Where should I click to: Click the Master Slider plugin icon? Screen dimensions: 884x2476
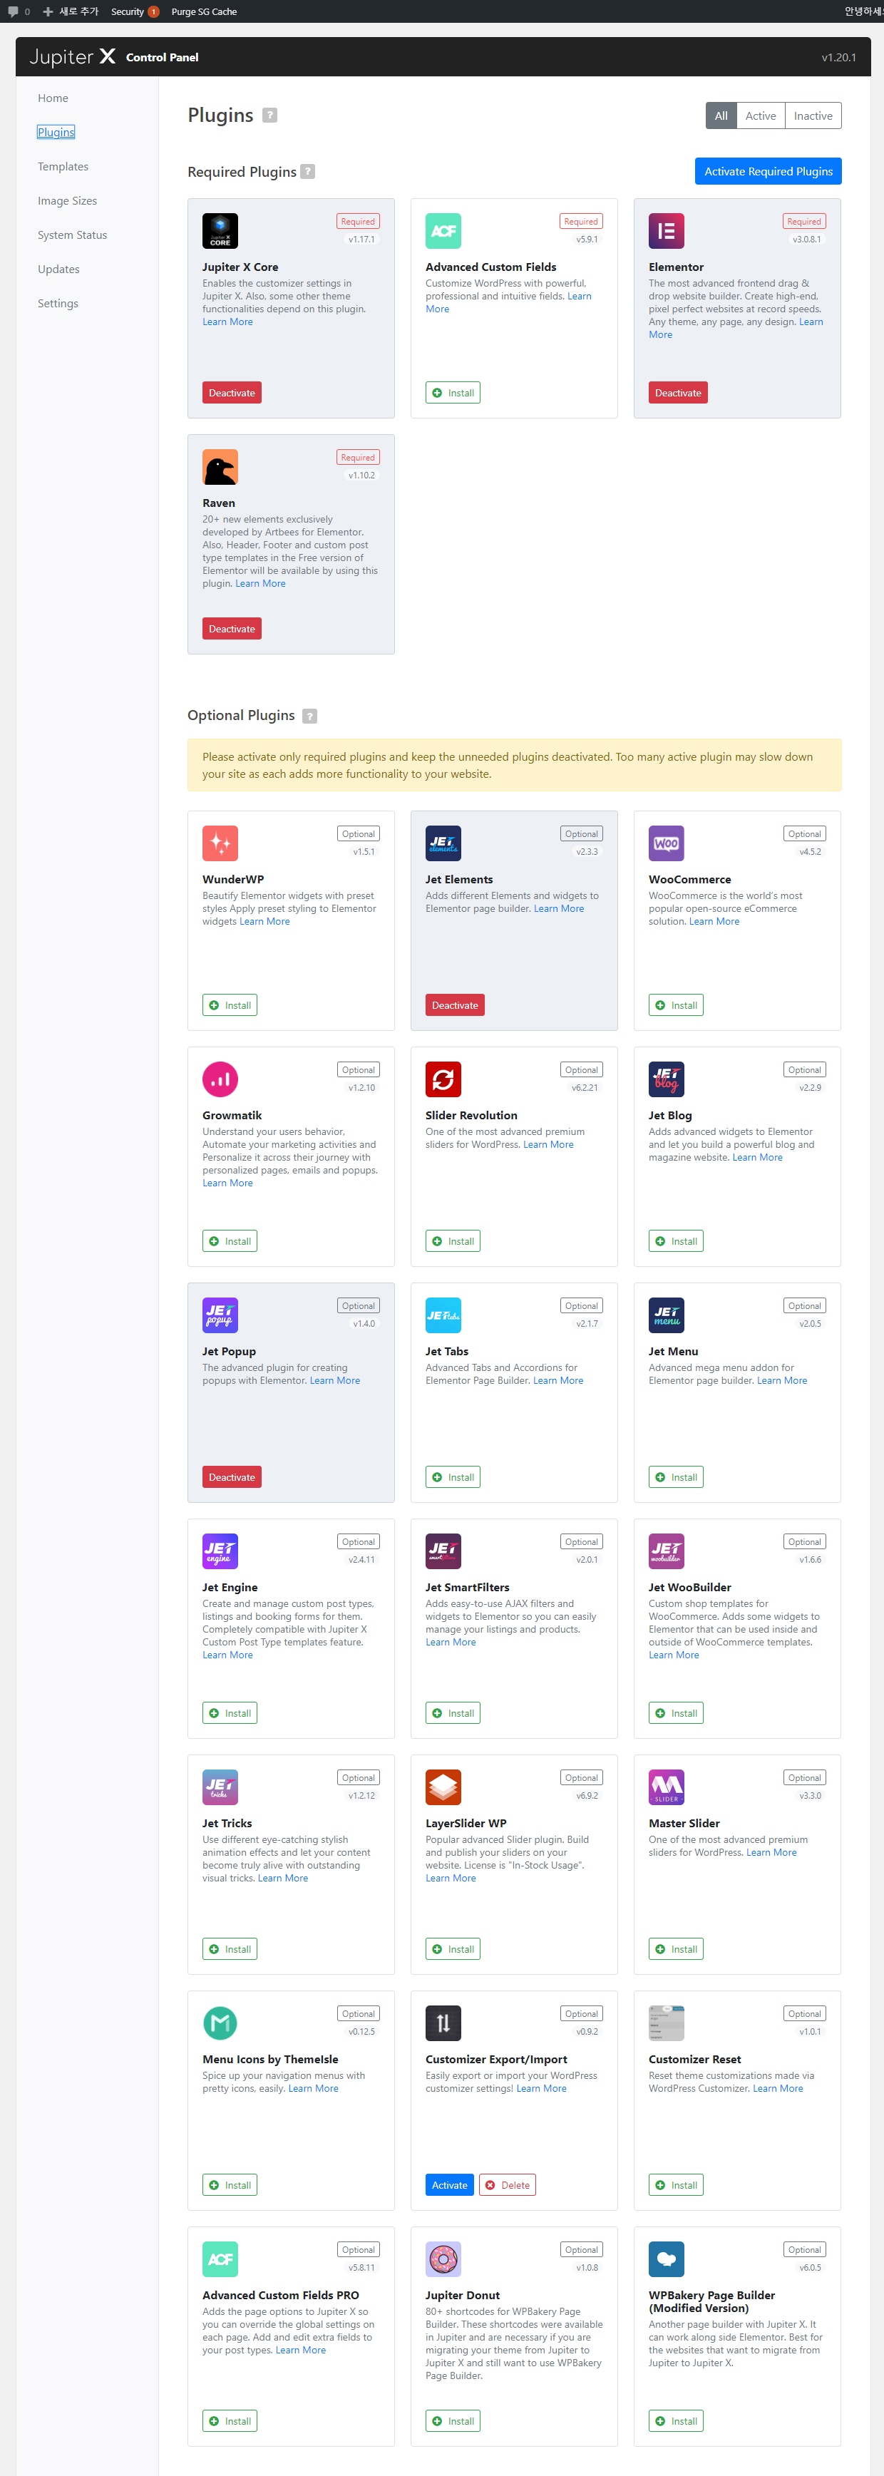click(x=666, y=1787)
